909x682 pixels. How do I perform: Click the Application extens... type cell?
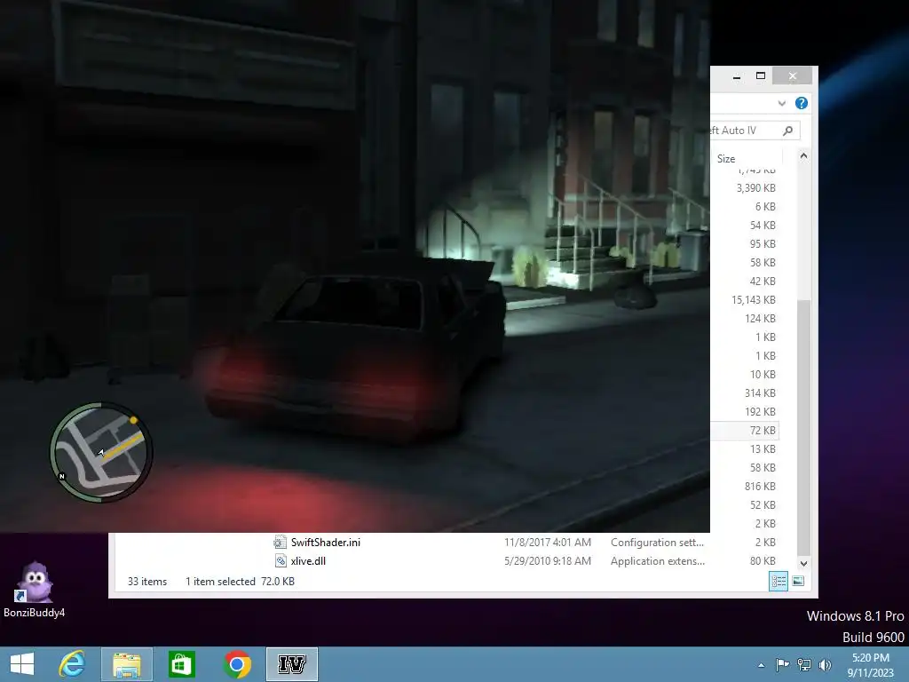pos(658,561)
